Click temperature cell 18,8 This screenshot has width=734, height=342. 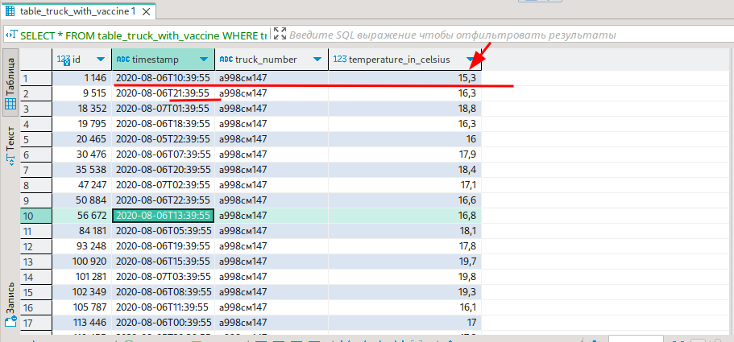pos(405,109)
